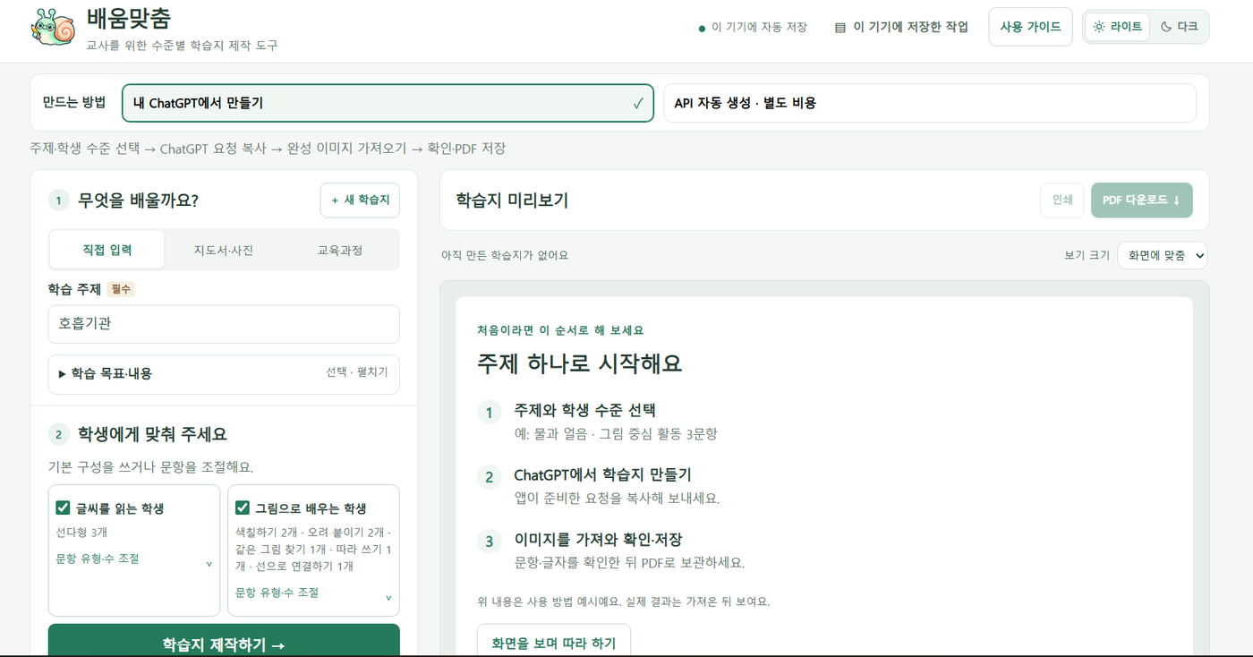
Task: Open 이 기기에 저장한 작업
Action: point(901,27)
